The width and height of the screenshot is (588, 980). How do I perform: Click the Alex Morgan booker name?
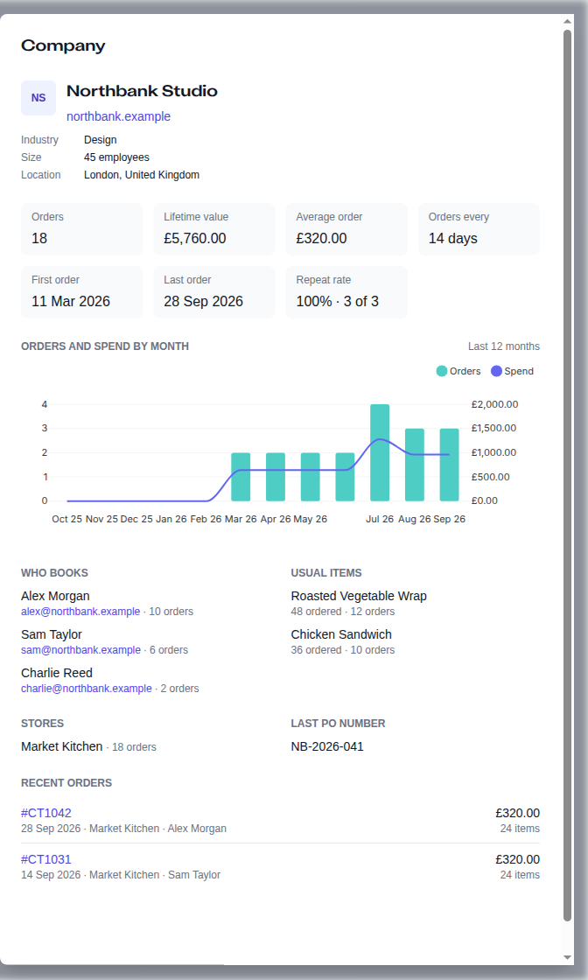pos(55,596)
